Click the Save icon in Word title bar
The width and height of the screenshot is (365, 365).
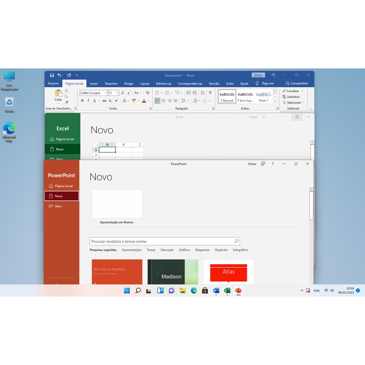(x=52, y=75)
